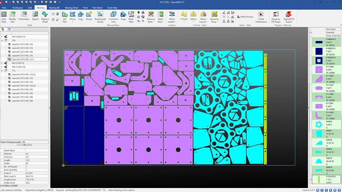Image resolution: width=342 pixels, height=192 pixels.
Task: Open the Part Detail ribbon tab
Action: pyautogui.click(x=98, y=8)
